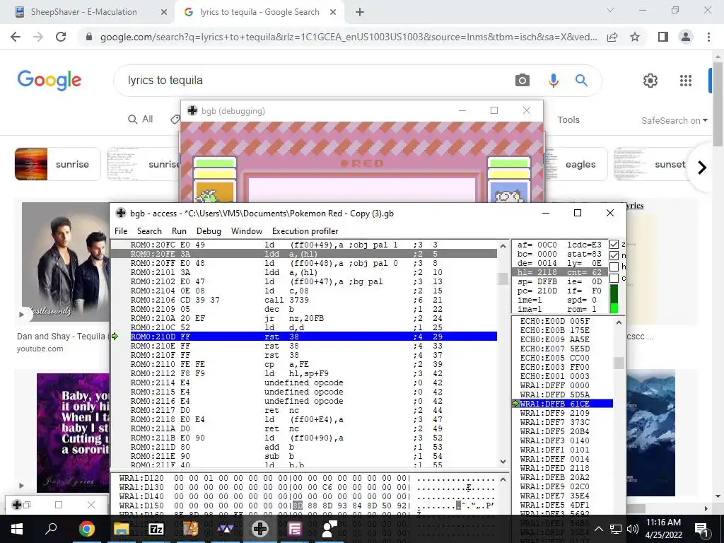
Task: Open the Execution profiler menu
Action: pos(305,231)
